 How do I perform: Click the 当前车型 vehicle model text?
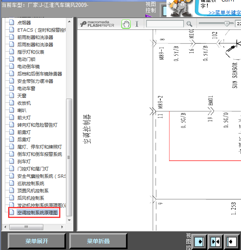point(45,5)
